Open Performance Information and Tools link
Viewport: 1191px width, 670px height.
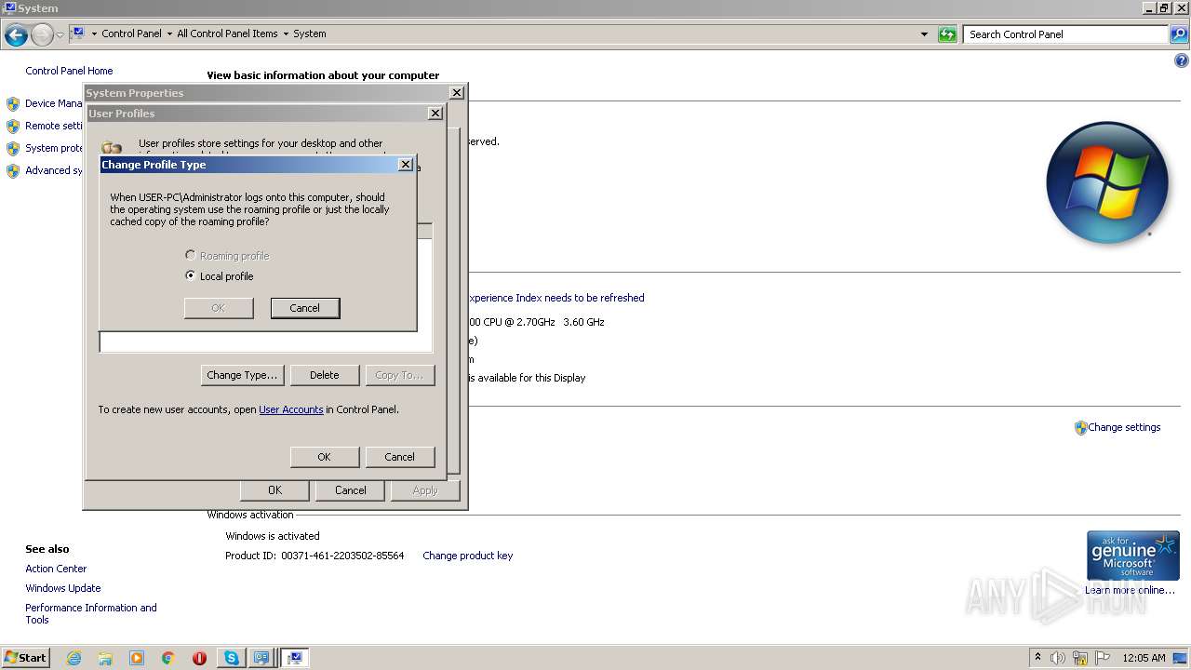pyautogui.click(x=91, y=614)
